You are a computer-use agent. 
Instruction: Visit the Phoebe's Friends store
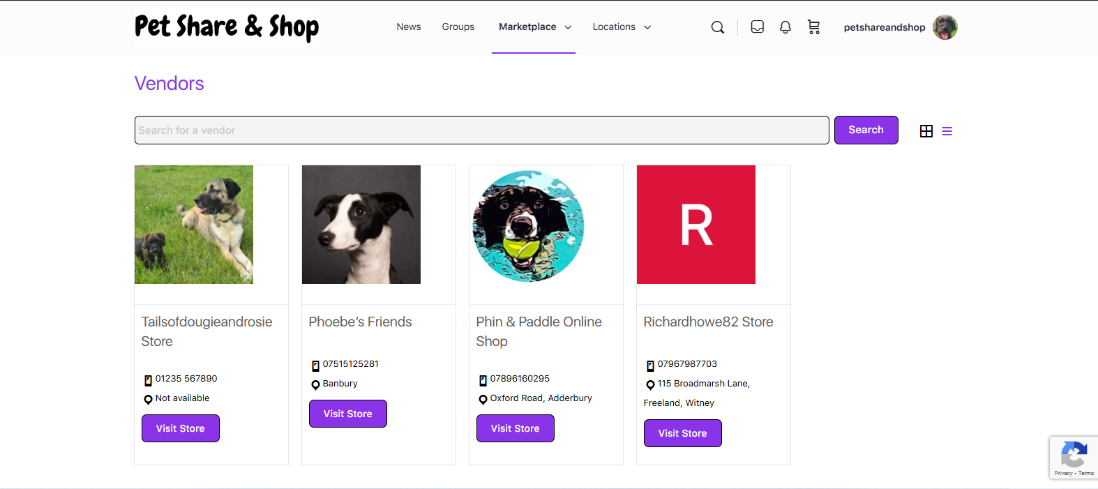347,414
